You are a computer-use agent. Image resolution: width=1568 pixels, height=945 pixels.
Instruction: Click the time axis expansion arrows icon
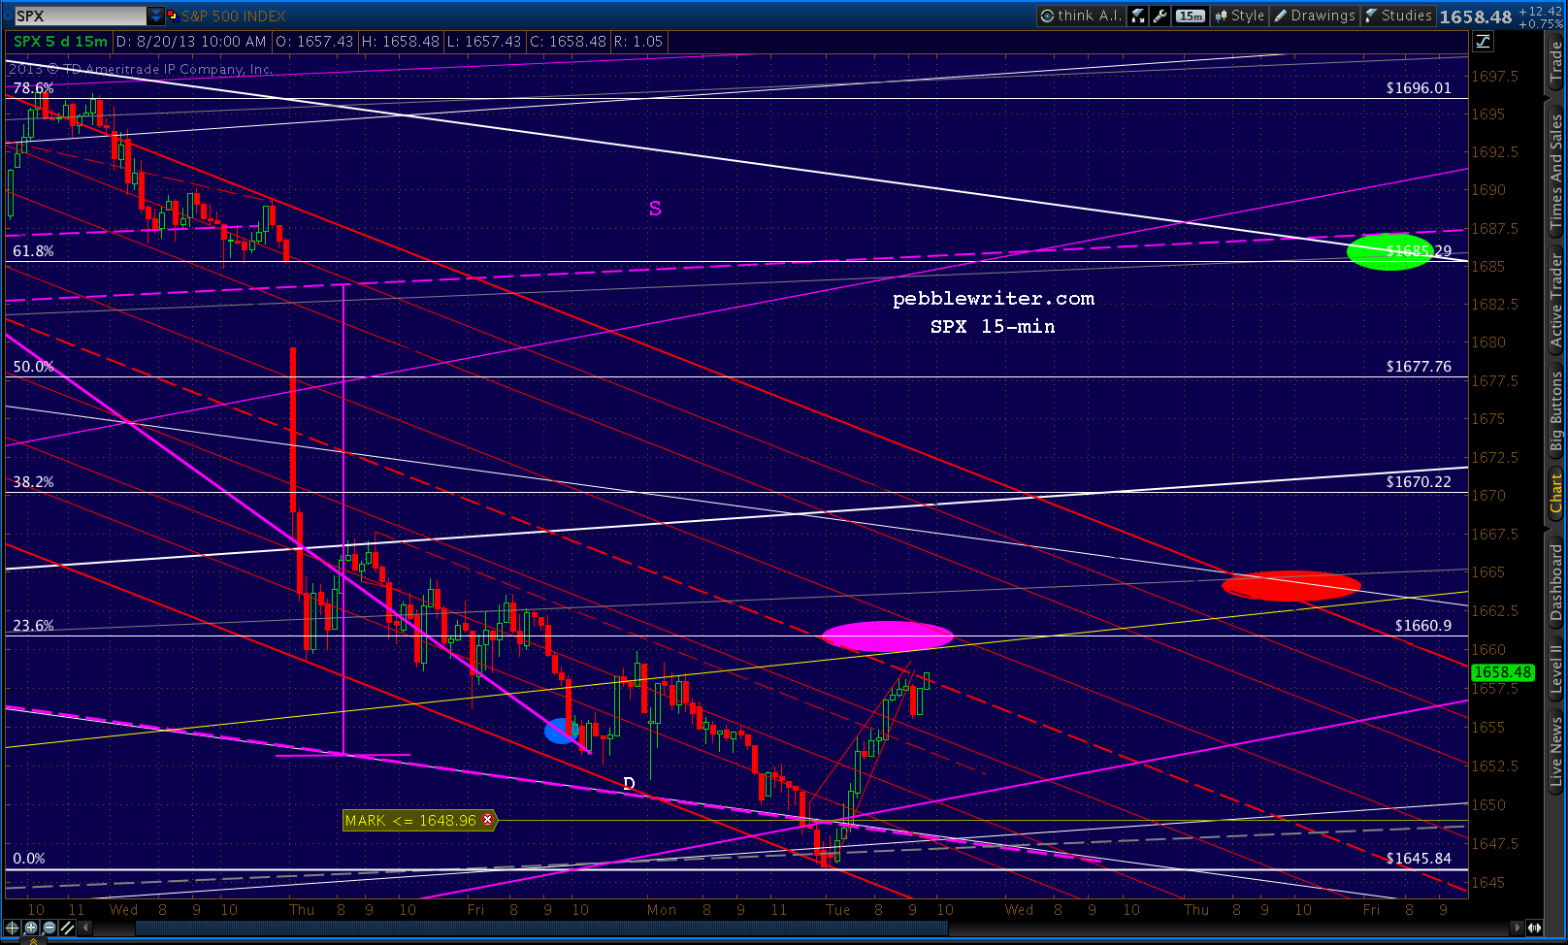[x=1534, y=929]
